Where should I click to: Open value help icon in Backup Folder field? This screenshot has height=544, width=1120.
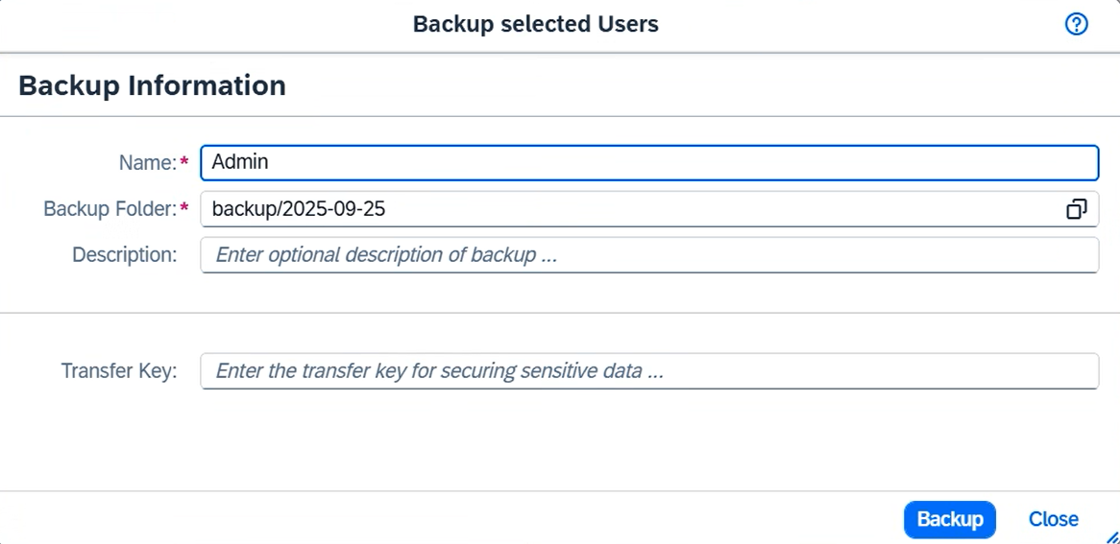click(x=1077, y=209)
